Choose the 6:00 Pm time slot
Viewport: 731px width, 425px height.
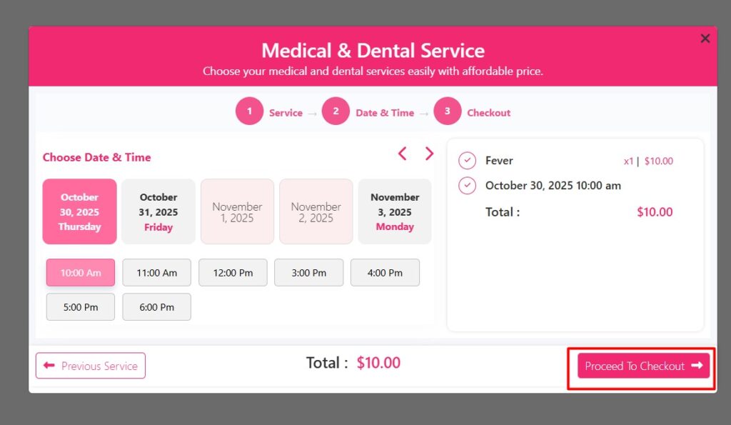click(x=156, y=306)
